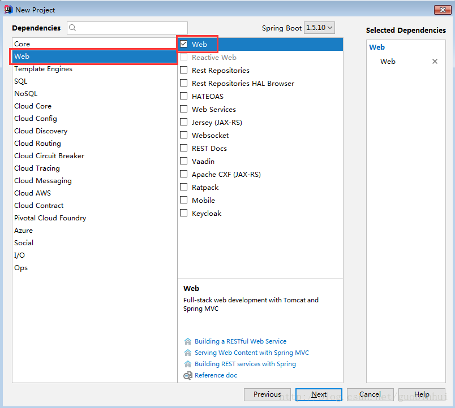Viewport: 455px width, 408px height.
Task: Click the Web entry under Selected Dependencies
Action: (x=388, y=62)
